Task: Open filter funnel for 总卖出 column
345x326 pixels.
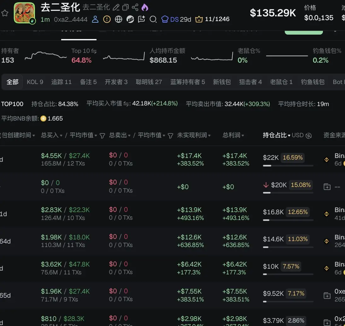Action: click(x=170, y=136)
